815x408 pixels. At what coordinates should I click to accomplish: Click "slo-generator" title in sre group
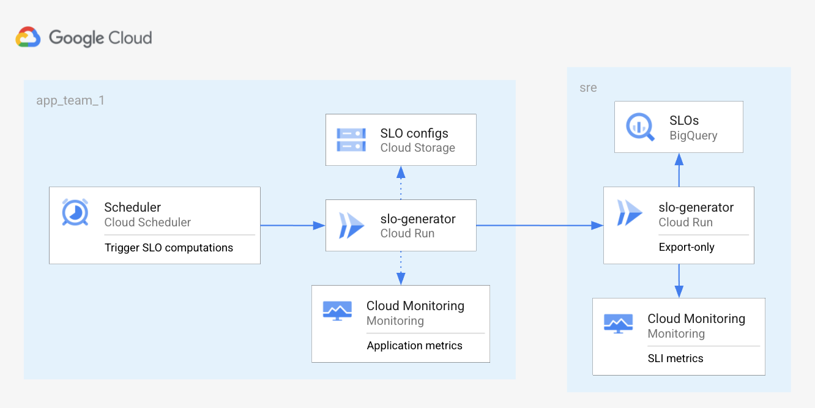tap(696, 207)
